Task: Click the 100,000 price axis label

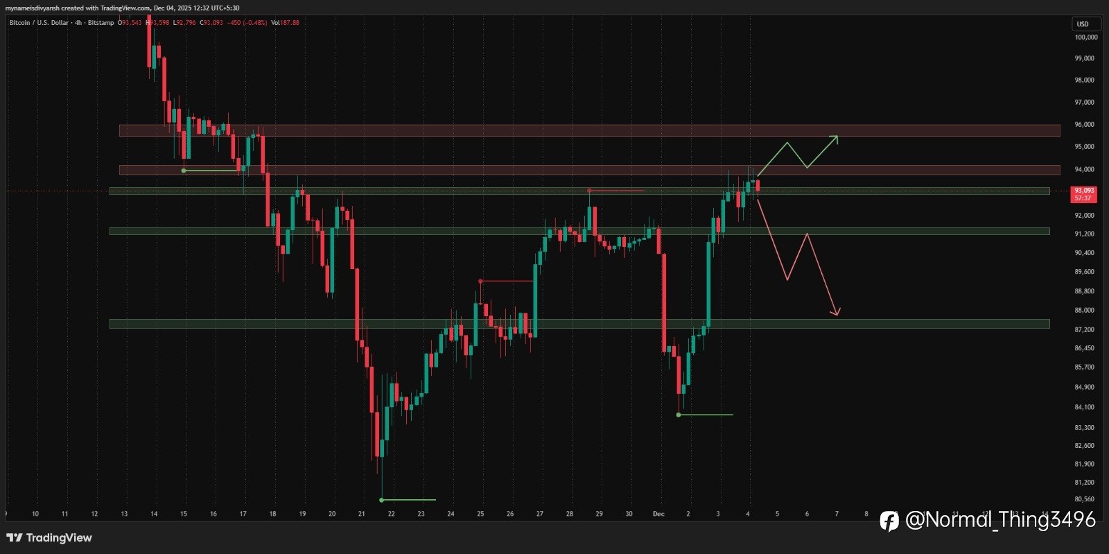Action: click(1086, 37)
